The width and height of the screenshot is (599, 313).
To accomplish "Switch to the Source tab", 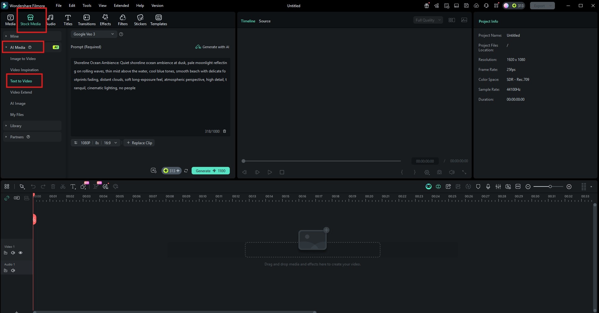I will point(265,21).
